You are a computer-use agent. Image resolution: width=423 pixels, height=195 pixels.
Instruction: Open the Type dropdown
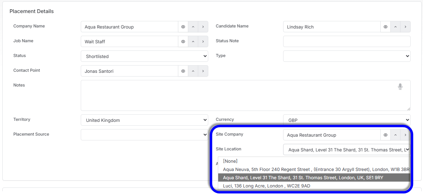click(x=347, y=56)
